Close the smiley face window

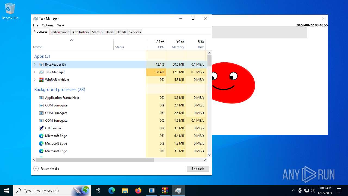pos(324,19)
